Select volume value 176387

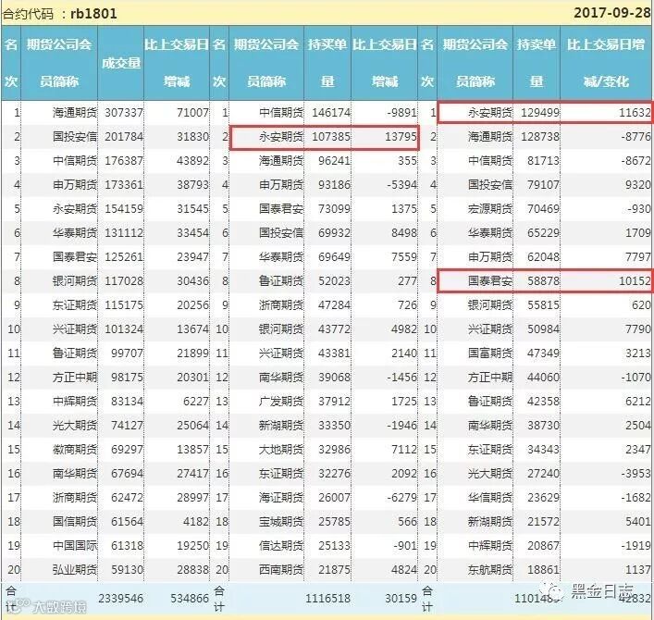pyautogui.click(x=124, y=161)
